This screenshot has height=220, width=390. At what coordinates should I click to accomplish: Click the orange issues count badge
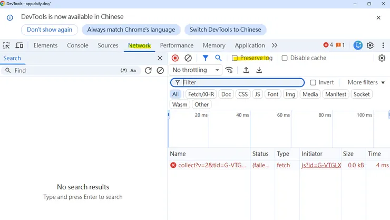click(340, 45)
